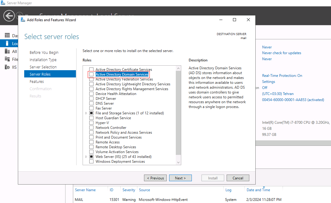331x203 pixels.
Task: Check Active Directory Domain Services checkbox
Action: 91,74
